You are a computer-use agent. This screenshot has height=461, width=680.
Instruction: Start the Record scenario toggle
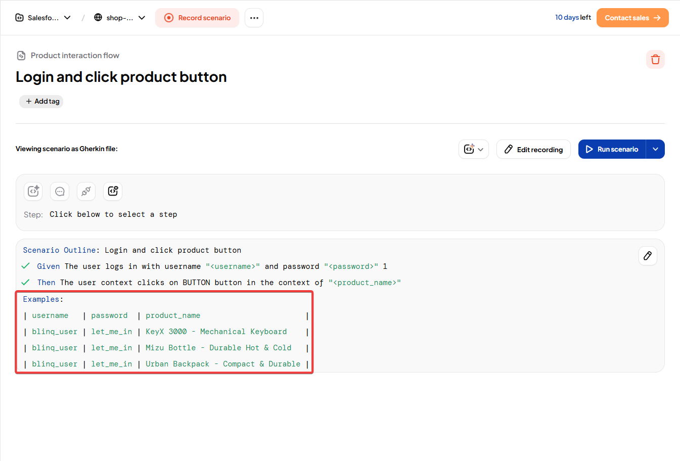pos(197,18)
